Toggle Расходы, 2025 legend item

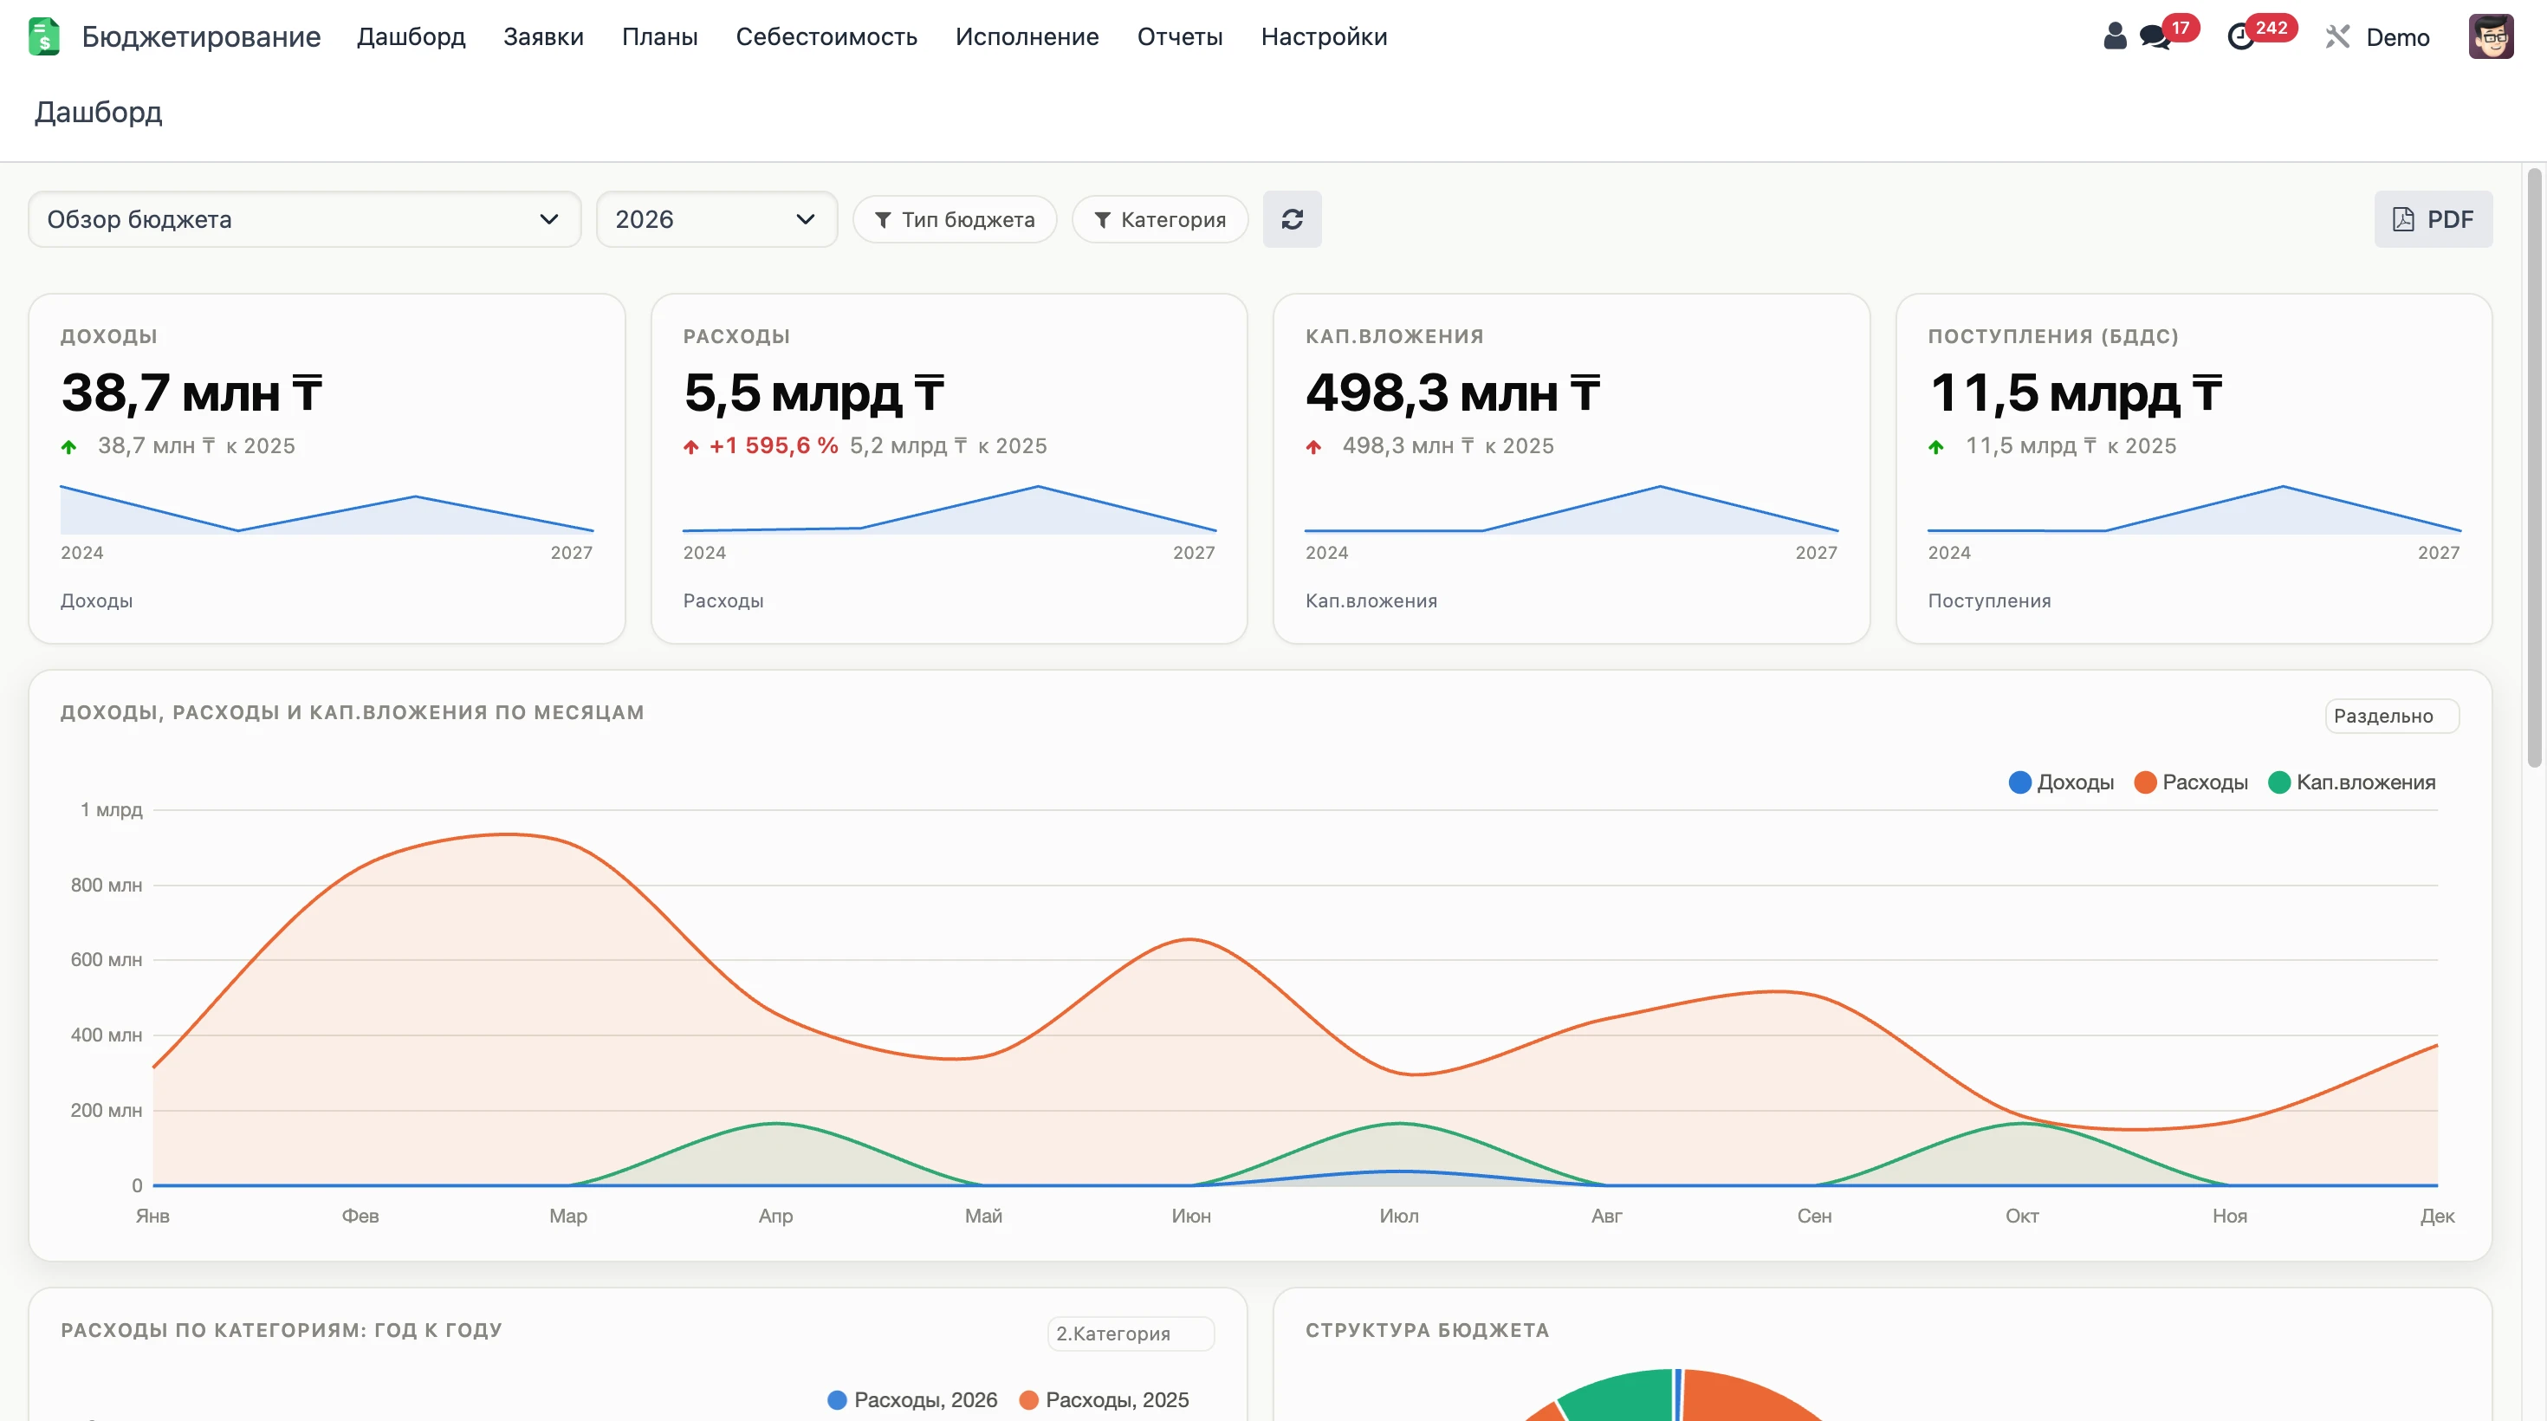pos(1103,1398)
